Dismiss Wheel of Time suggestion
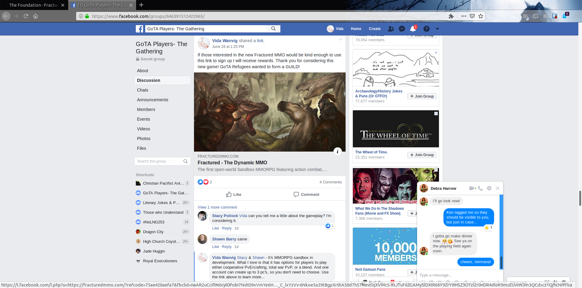The width and height of the screenshot is (582, 288). tap(436, 113)
